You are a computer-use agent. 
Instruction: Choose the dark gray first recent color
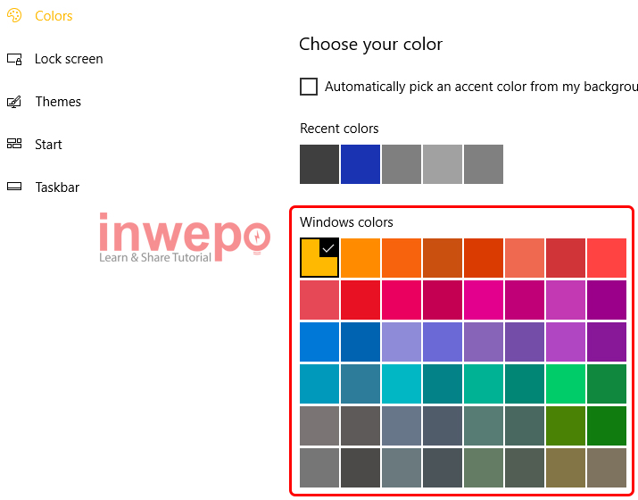pos(319,164)
